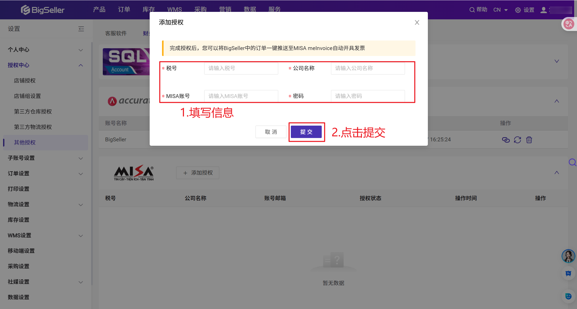The height and width of the screenshot is (309, 577).
Task: Click 授权状态 column header
Action: [x=370, y=198]
